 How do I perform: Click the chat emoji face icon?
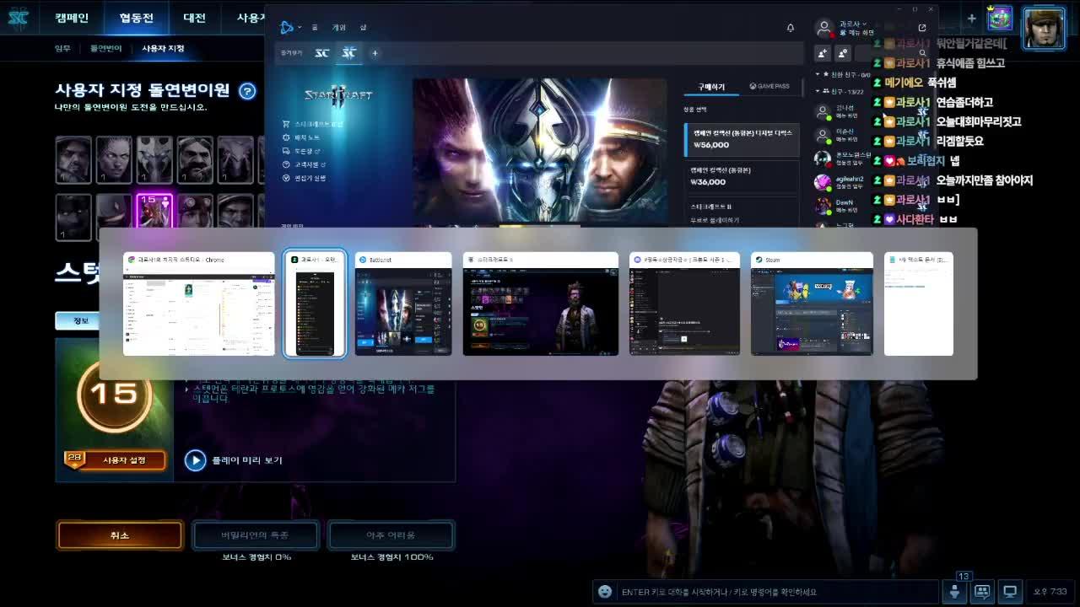604,592
